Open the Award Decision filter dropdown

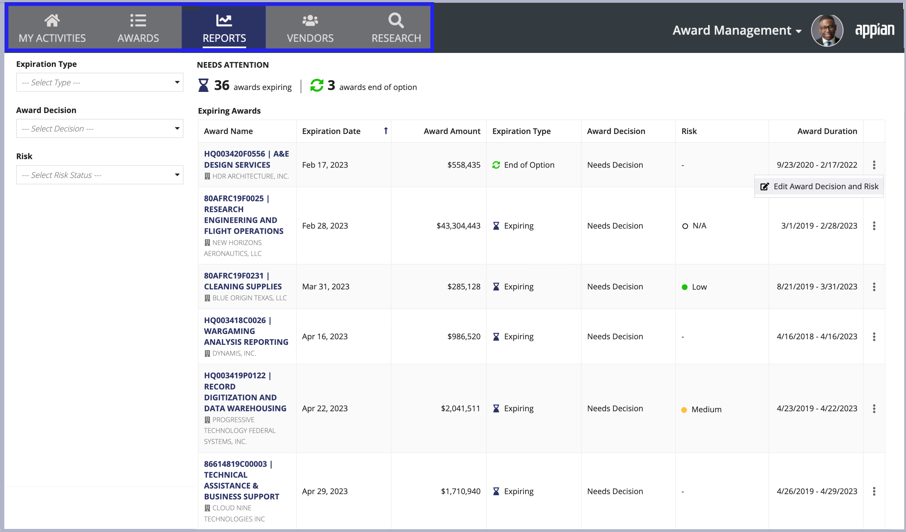tap(100, 129)
